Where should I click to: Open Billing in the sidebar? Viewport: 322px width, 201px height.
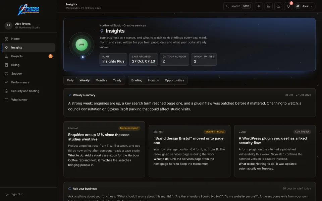click(29, 65)
